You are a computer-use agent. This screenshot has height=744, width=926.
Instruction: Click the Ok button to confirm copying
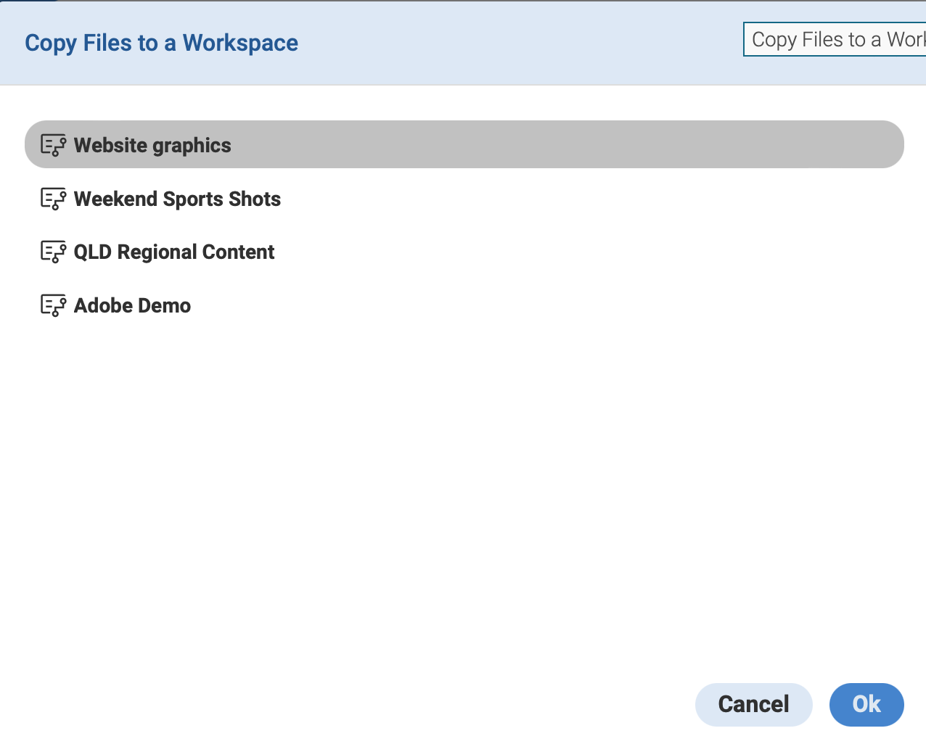pyautogui.click(x=866, y=704)
